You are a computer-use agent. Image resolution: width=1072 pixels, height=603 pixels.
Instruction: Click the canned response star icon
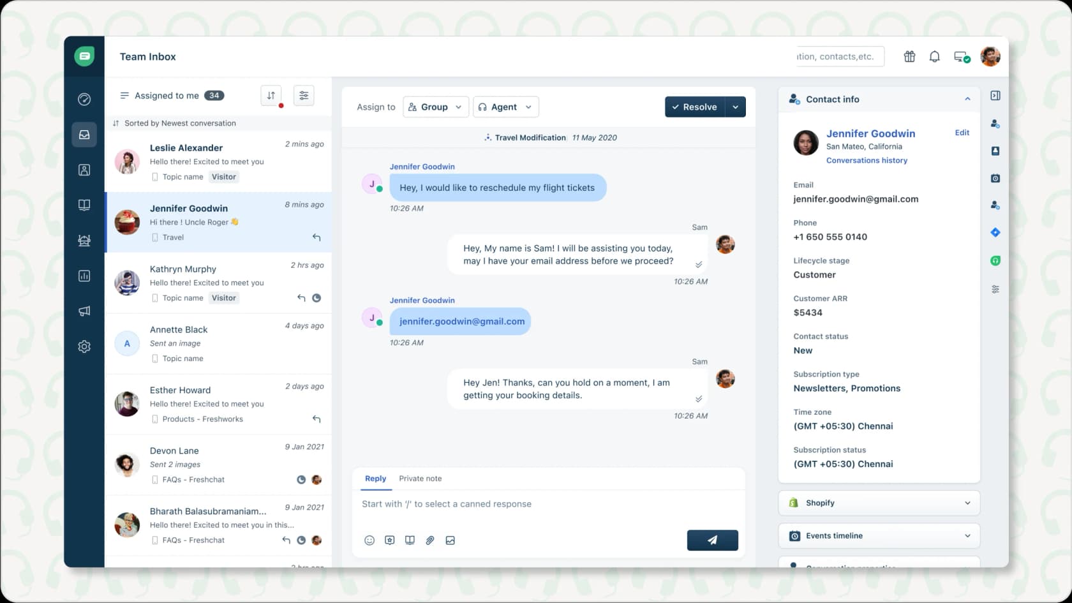390,540
